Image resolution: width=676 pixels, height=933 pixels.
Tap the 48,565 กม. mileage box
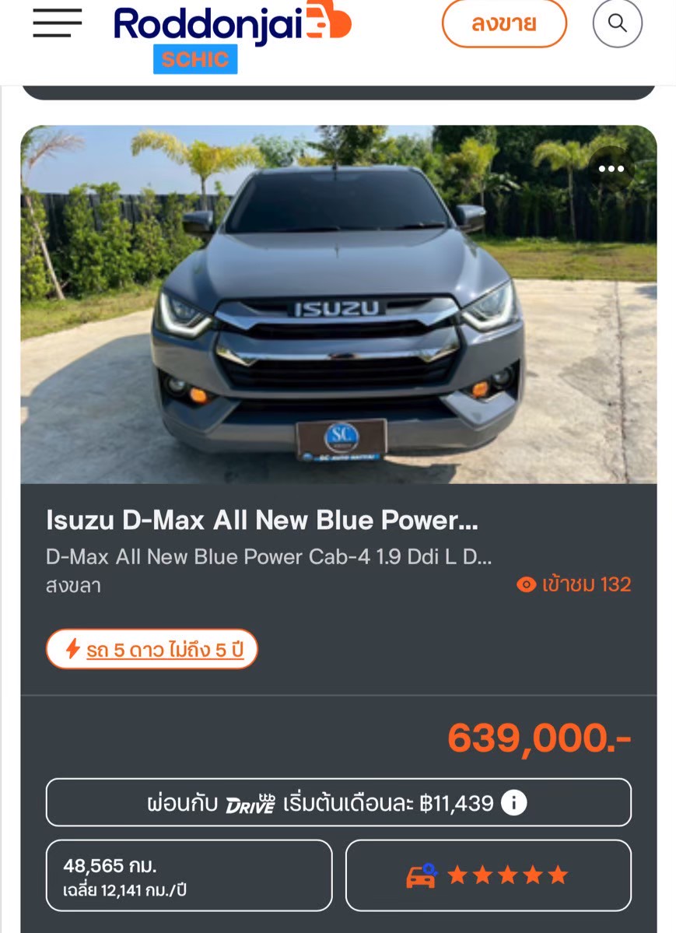point(188,875)
